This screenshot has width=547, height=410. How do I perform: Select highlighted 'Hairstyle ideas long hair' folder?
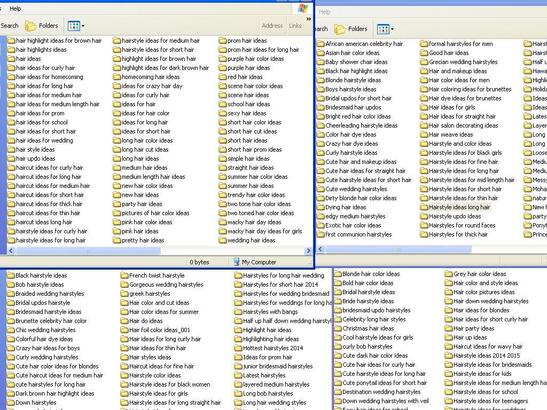(455, 207)
